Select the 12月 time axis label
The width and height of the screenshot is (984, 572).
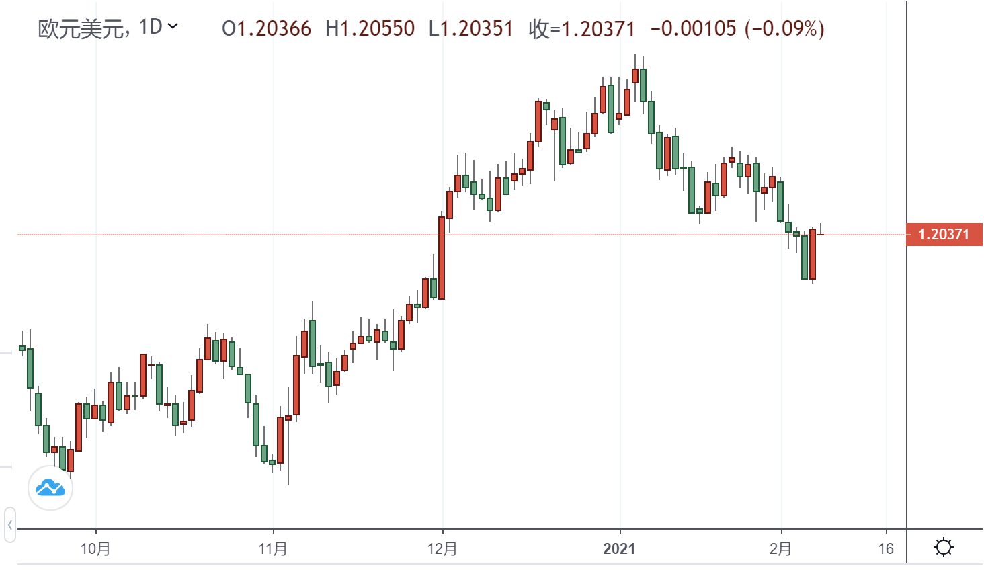442,548
